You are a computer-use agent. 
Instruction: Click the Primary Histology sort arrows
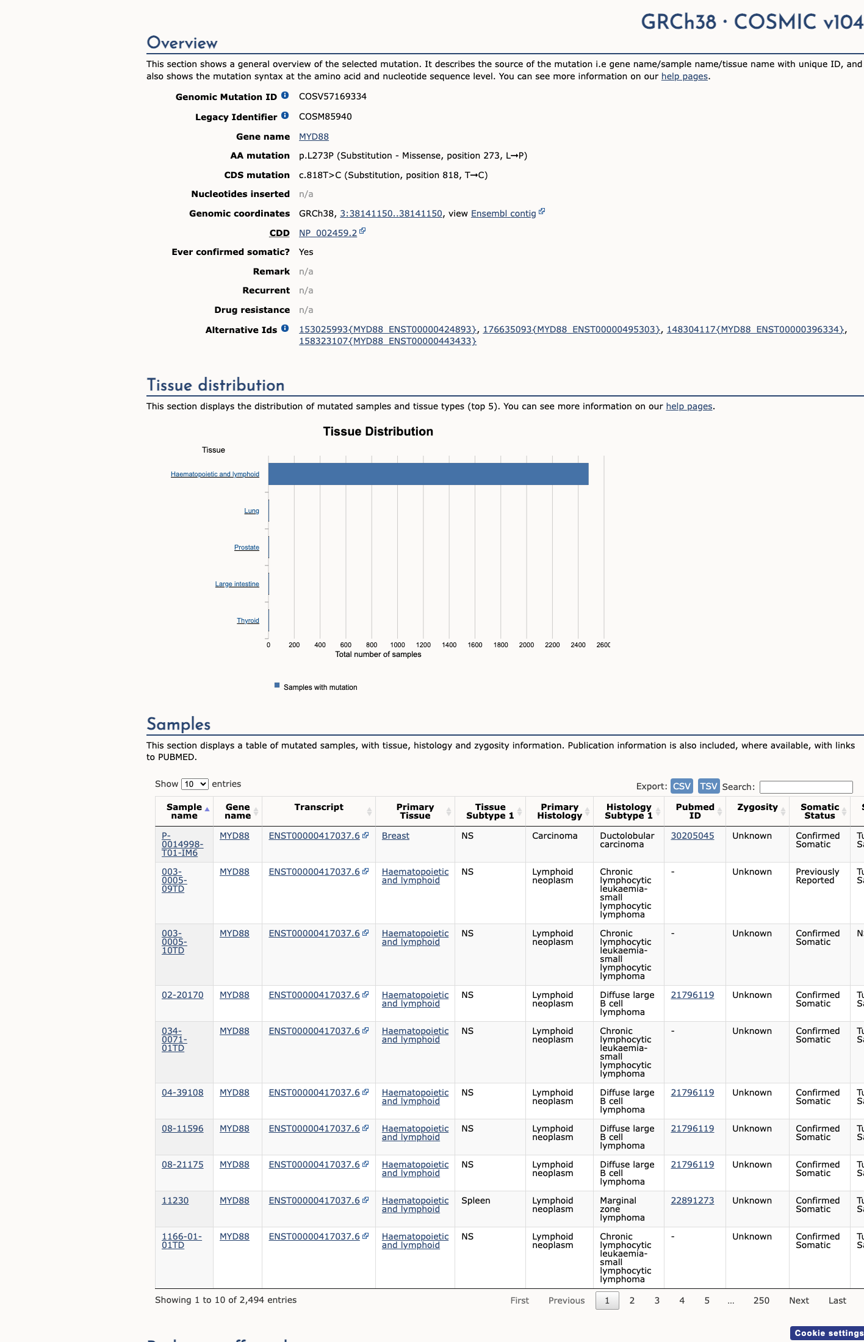(587, 812)
